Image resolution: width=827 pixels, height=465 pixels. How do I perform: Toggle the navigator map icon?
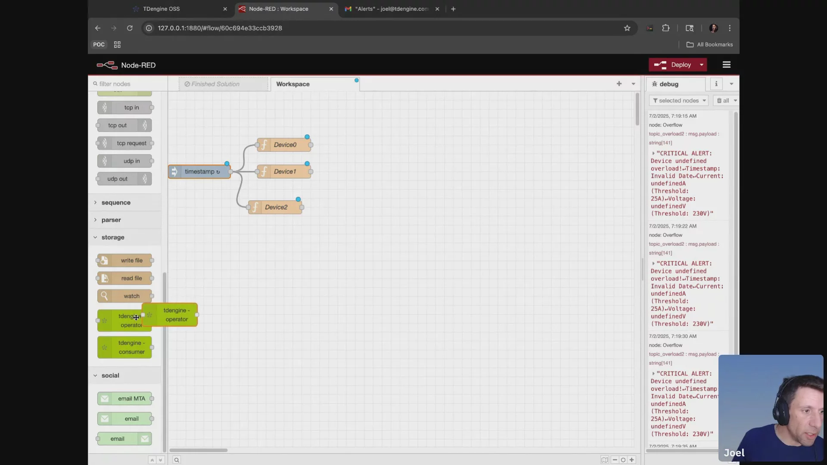tap(605, 460)
